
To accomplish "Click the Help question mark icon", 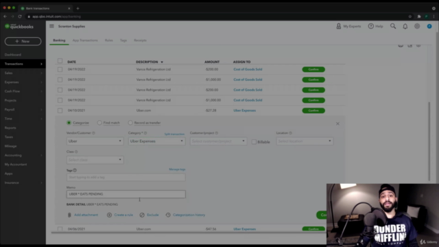I will coord(370,26).
